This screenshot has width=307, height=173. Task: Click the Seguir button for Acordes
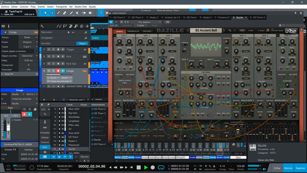[x=82, y=44]
